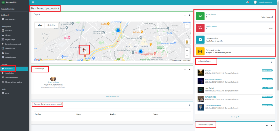This screenshot has width=279, height=131.
Task: Zoom out on the map
Action: coord(187,56)
